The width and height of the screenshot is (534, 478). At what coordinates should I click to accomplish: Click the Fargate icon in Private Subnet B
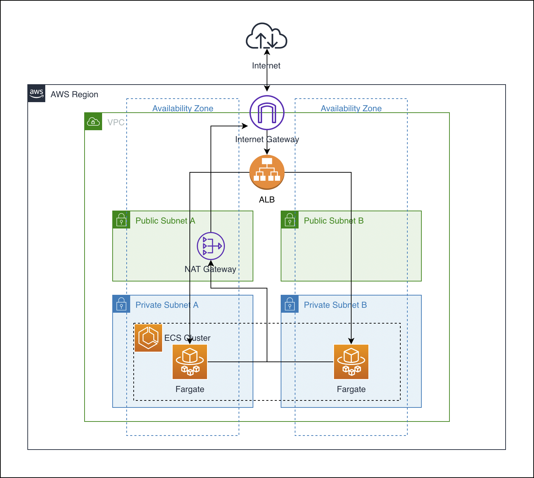point(351,362)
